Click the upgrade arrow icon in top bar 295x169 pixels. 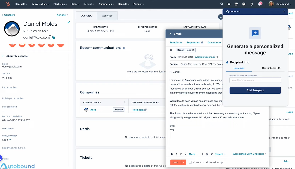229,4
